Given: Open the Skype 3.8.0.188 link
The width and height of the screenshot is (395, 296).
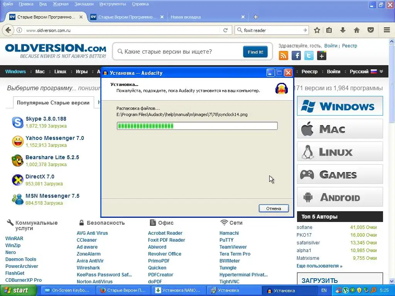Looking at the screenshot, I should tap(46, 119).
